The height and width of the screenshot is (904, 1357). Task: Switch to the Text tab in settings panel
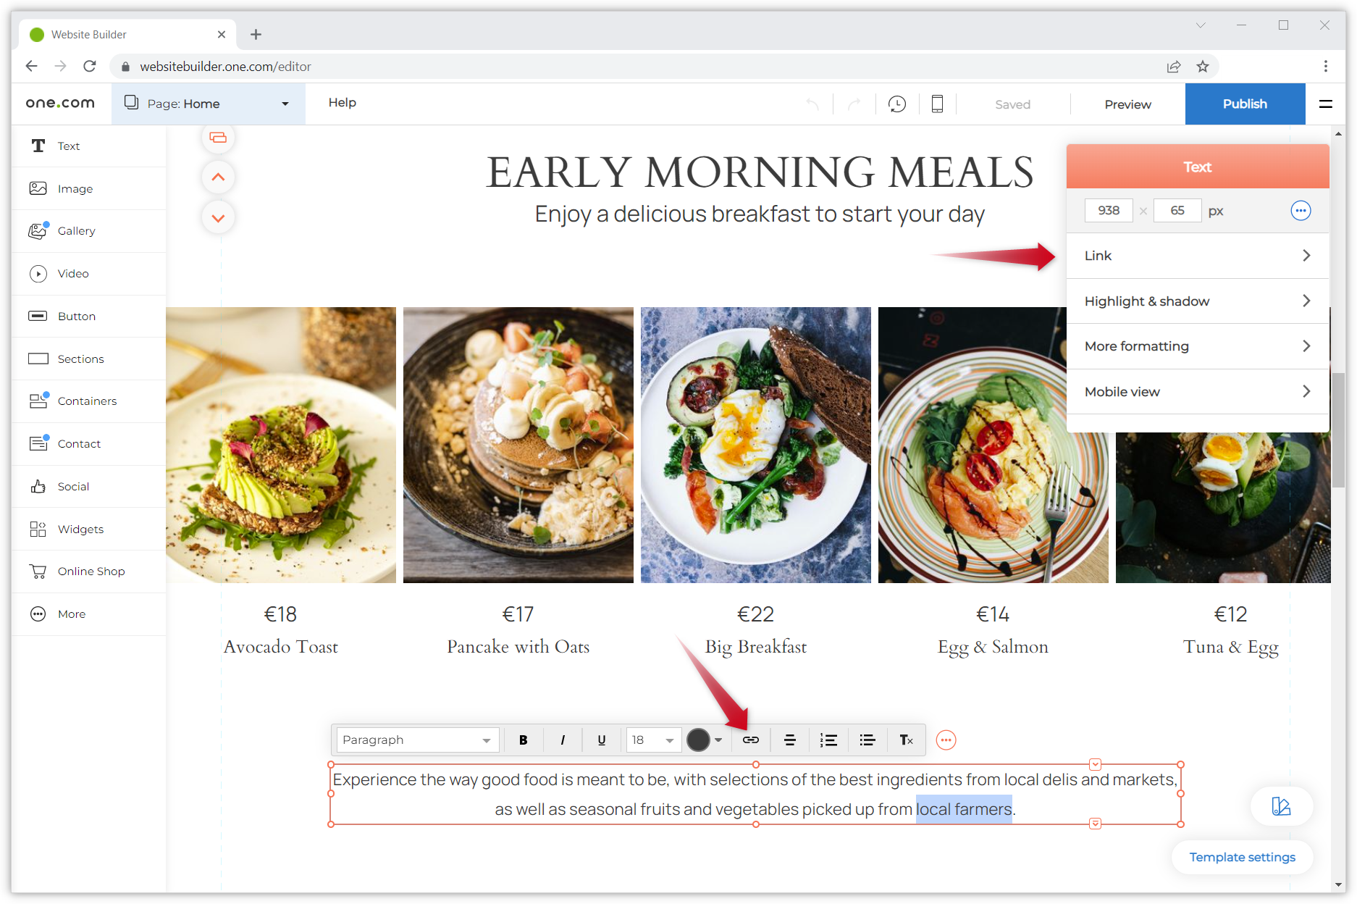click(x=1197, y=166)
